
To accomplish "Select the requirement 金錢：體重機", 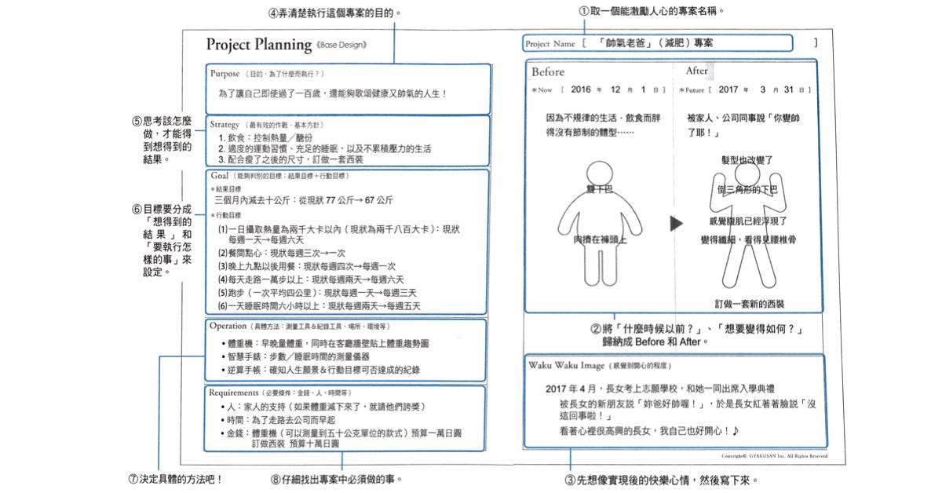I will [x=341, y=433].
